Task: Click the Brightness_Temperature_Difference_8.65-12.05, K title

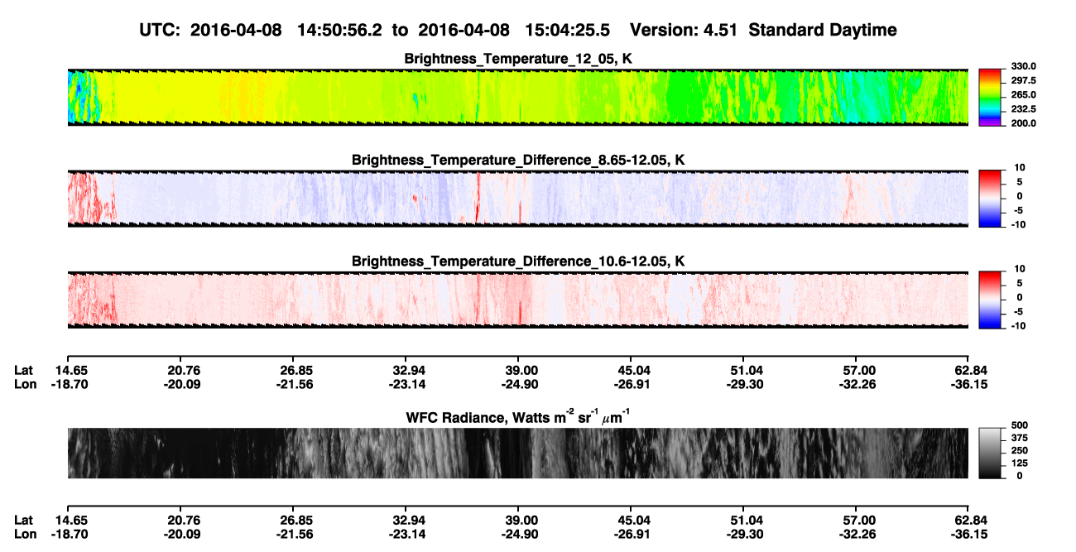Action: [518, 160]
